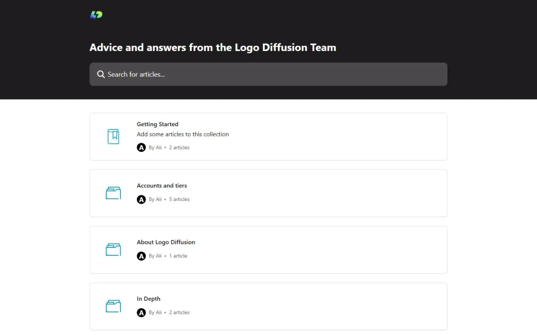Click the "1 article" count text
Viewport: 537px width, 335px height.
pos(178,256)
